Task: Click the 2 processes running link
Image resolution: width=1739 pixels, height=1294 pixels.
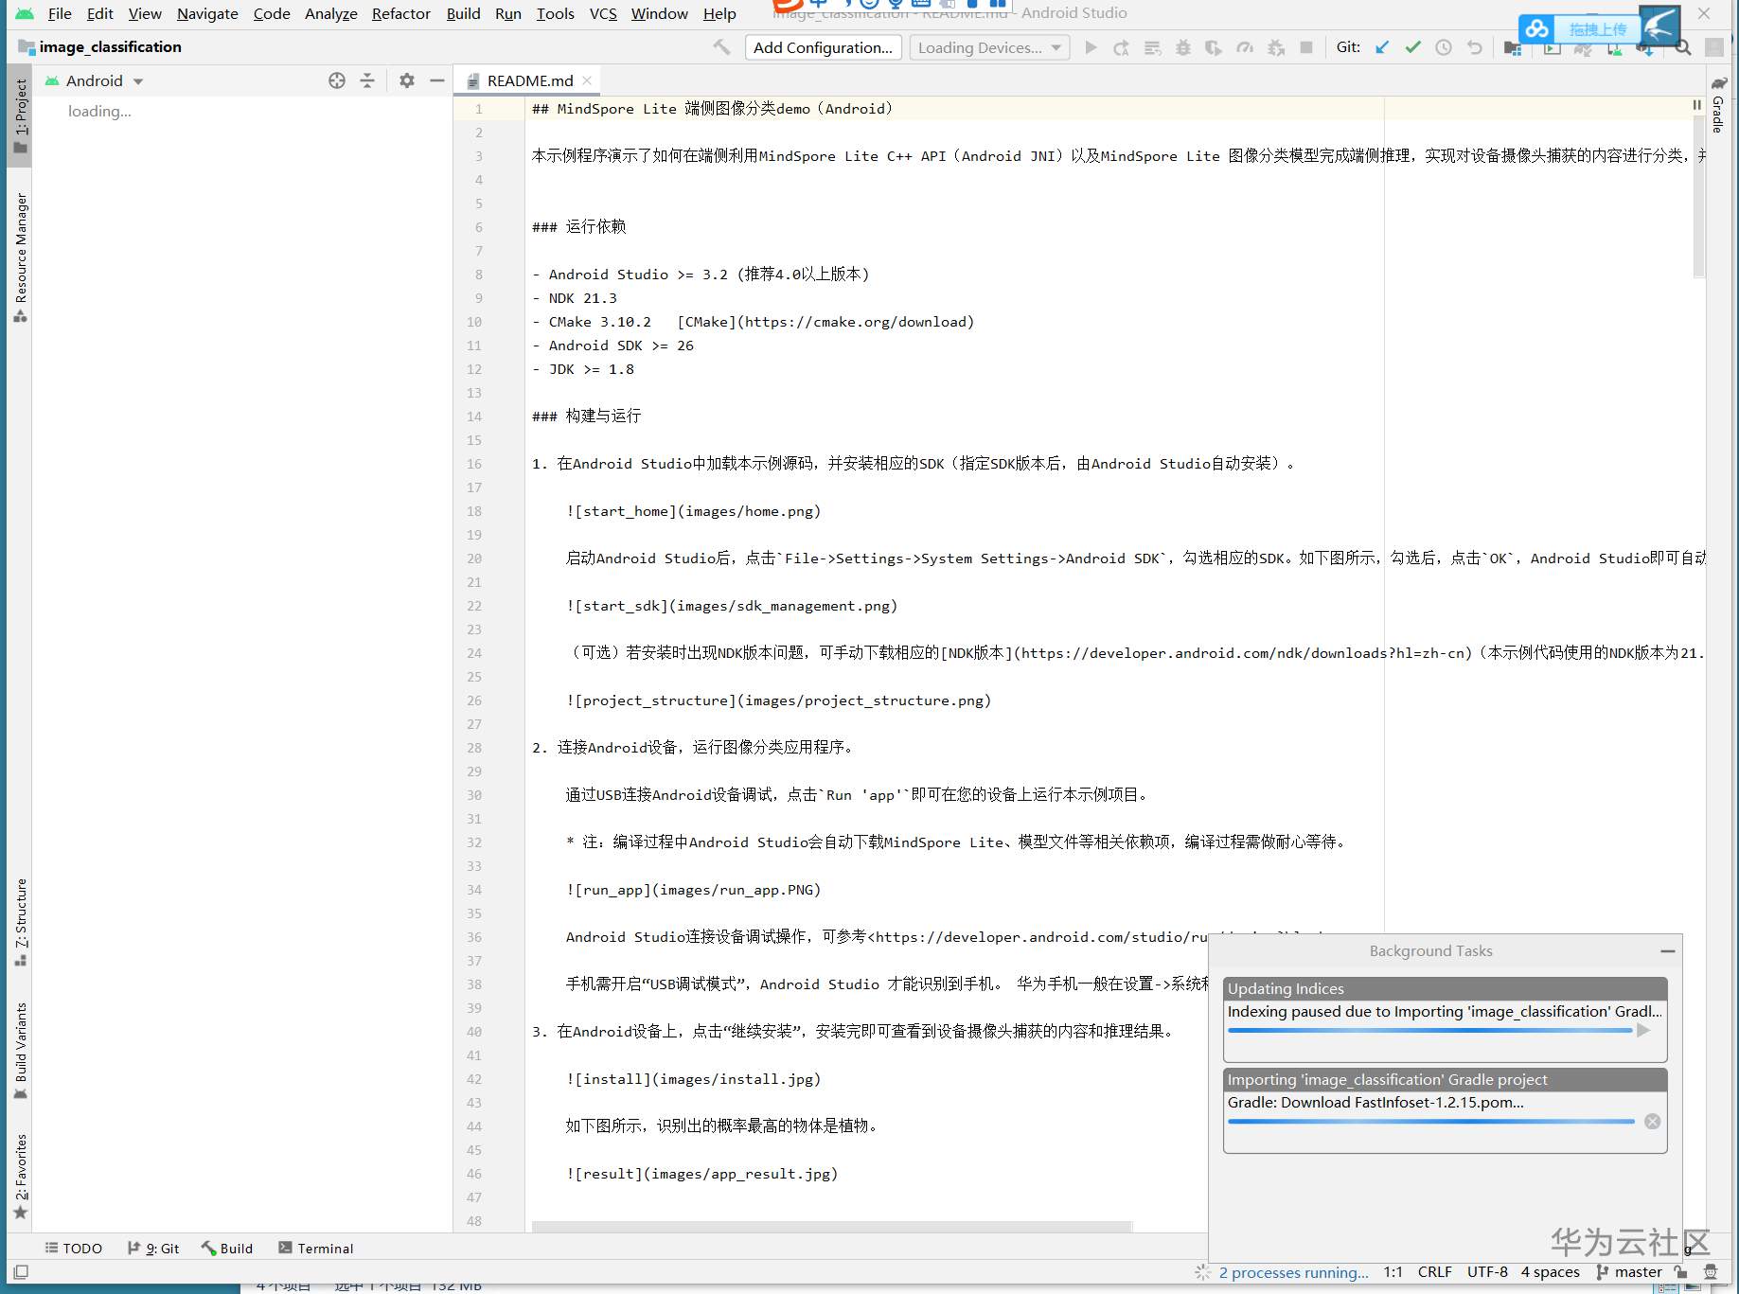Action: click(1294, 1272)
